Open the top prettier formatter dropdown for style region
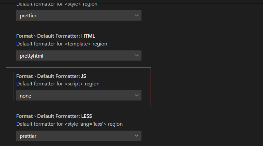The width and height of the screenshot is (263, 146). [x=78, y=15]
